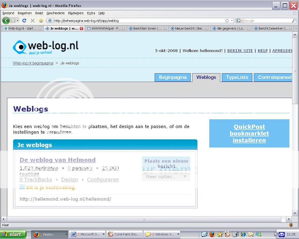Click the back navigation arrow
The height and width of the screenshot is (239, 299).
6,21
